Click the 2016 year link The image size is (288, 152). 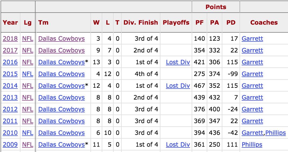coord(10,62)
